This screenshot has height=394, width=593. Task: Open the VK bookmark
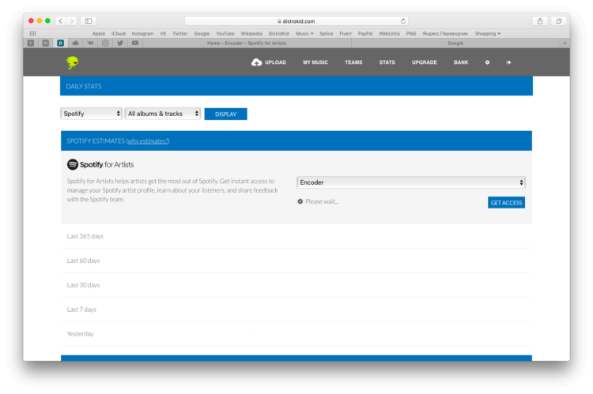click(163, 34)
